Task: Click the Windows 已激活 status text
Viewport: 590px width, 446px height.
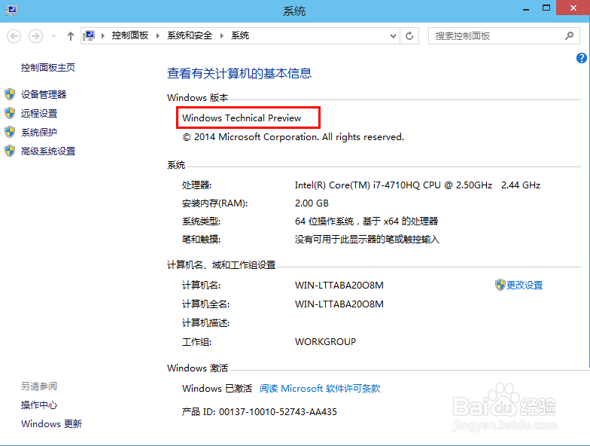Action: pos(217,389)
